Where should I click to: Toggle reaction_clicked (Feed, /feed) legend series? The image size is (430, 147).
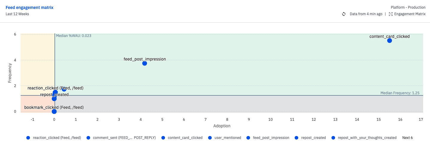click(54, 138)
